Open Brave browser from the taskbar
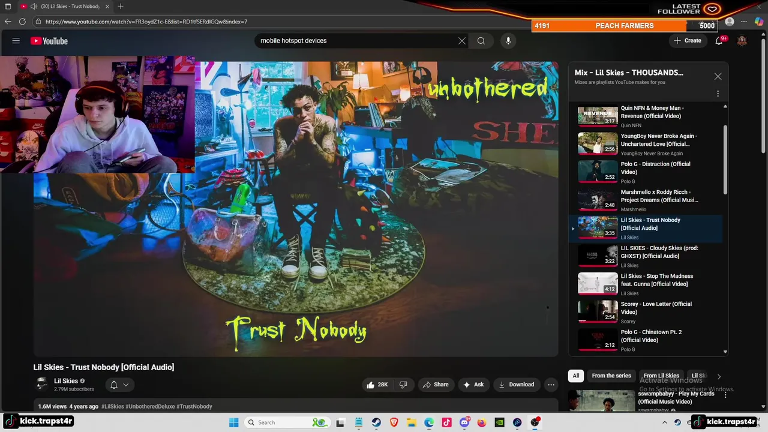 click(394, 422)
